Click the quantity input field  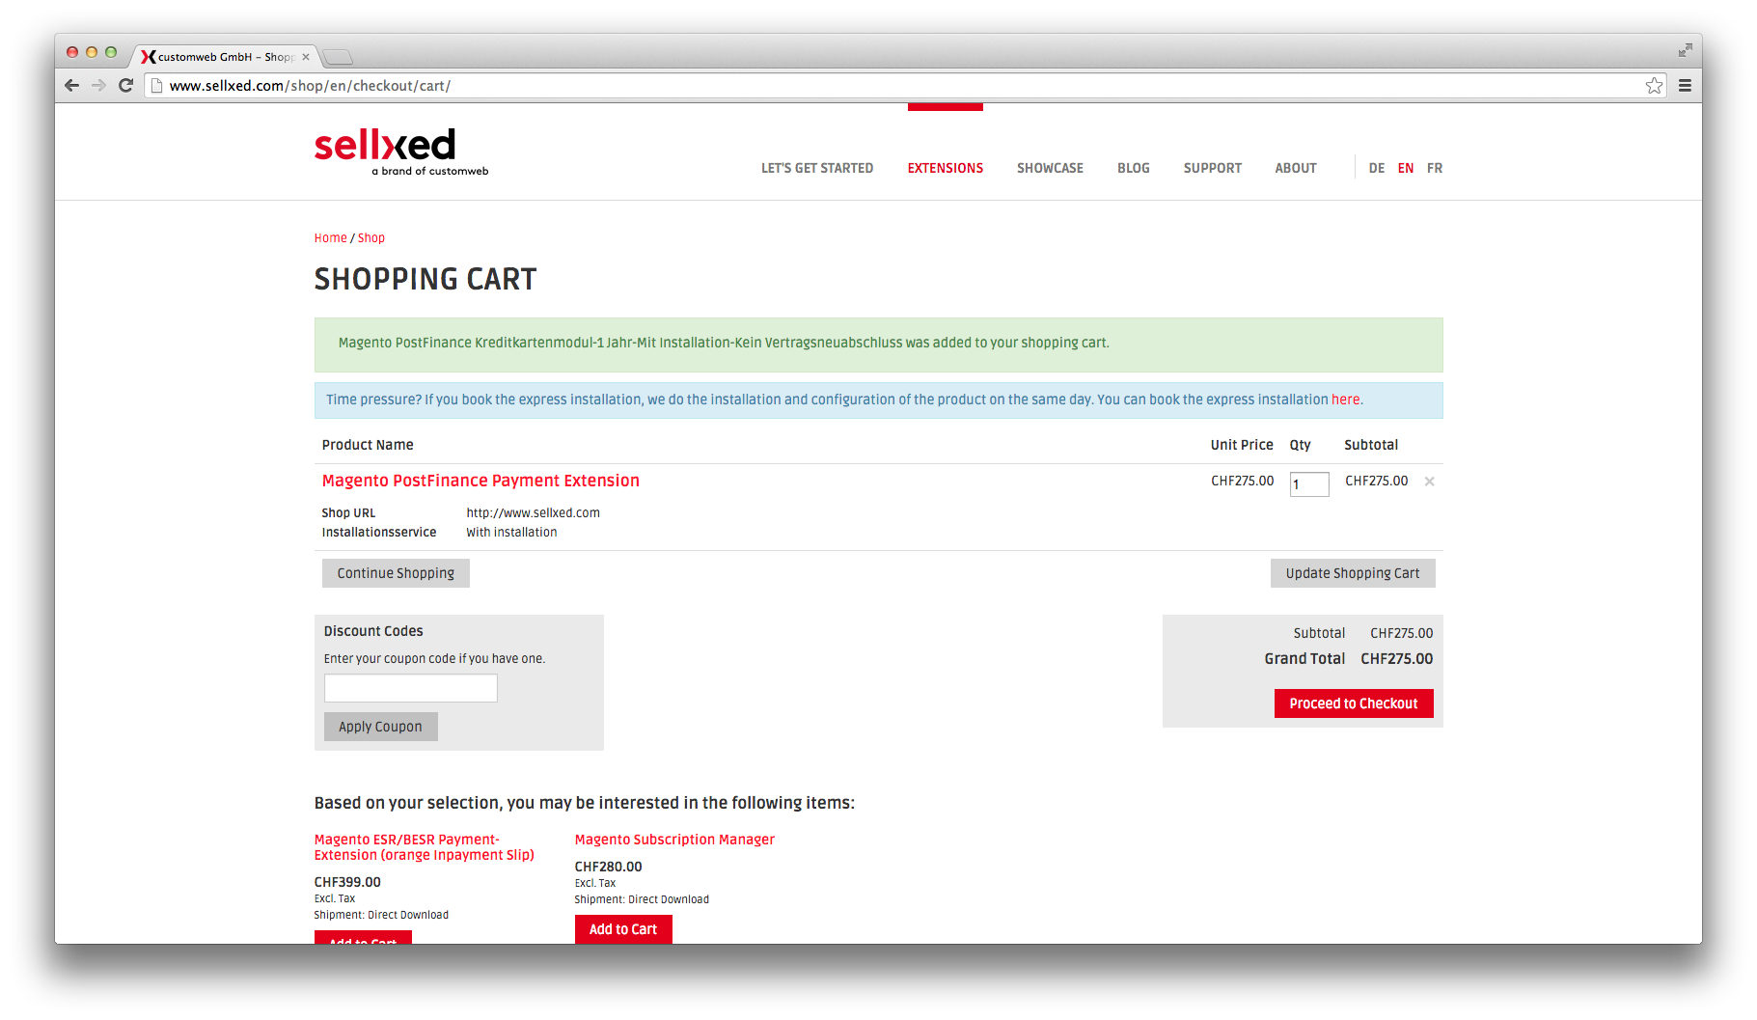pos(1309,484)
